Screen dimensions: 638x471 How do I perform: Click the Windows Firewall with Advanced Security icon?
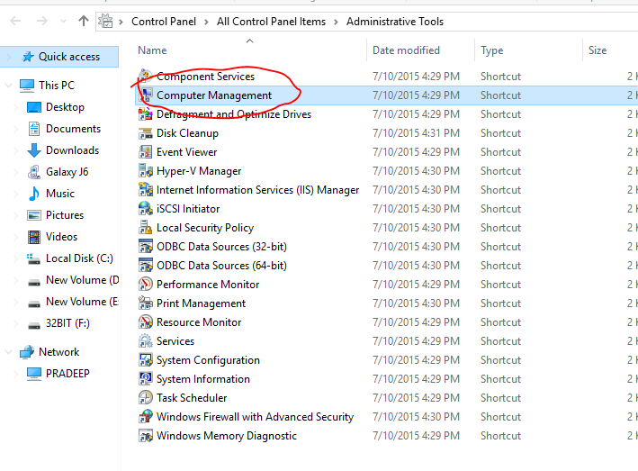pos(145,417)
